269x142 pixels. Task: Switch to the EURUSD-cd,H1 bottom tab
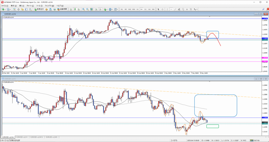pos(22,137)
